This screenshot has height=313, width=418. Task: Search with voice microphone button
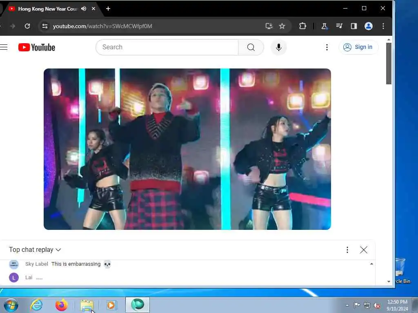[278, 47]
